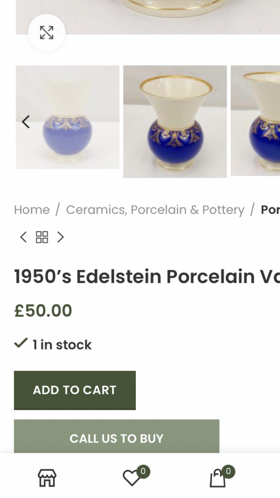
Task: Go to previous product arrow
Action: pyautogui.click(x=23, y=237)
